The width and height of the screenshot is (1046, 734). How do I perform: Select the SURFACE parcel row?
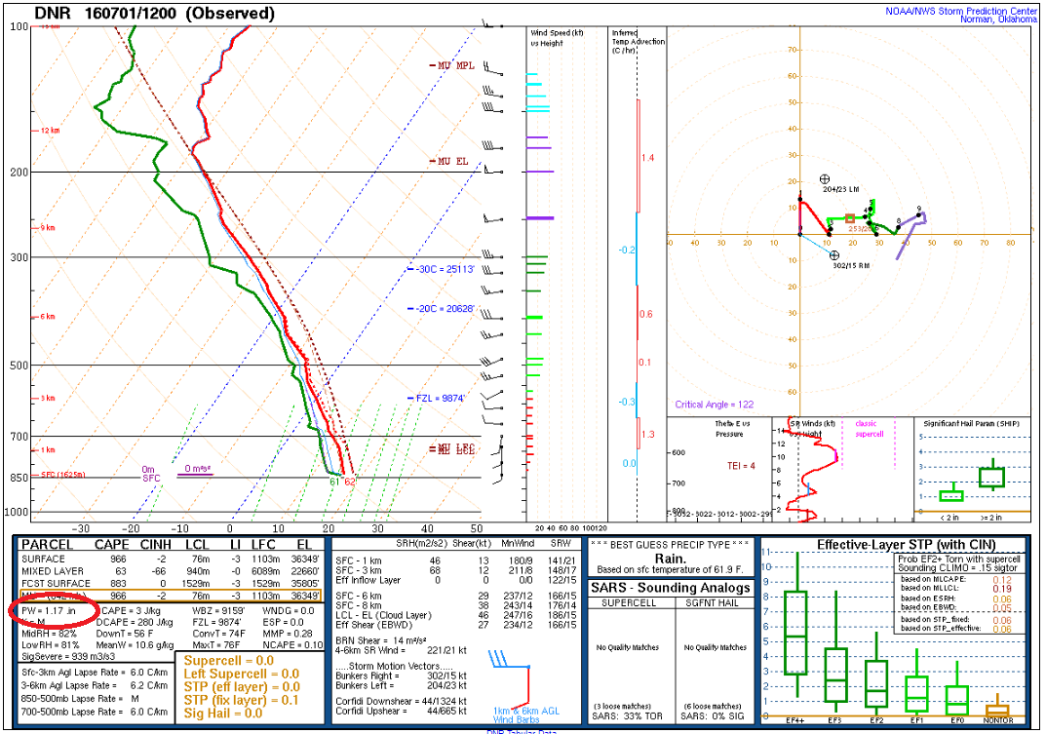pos(171,560)
